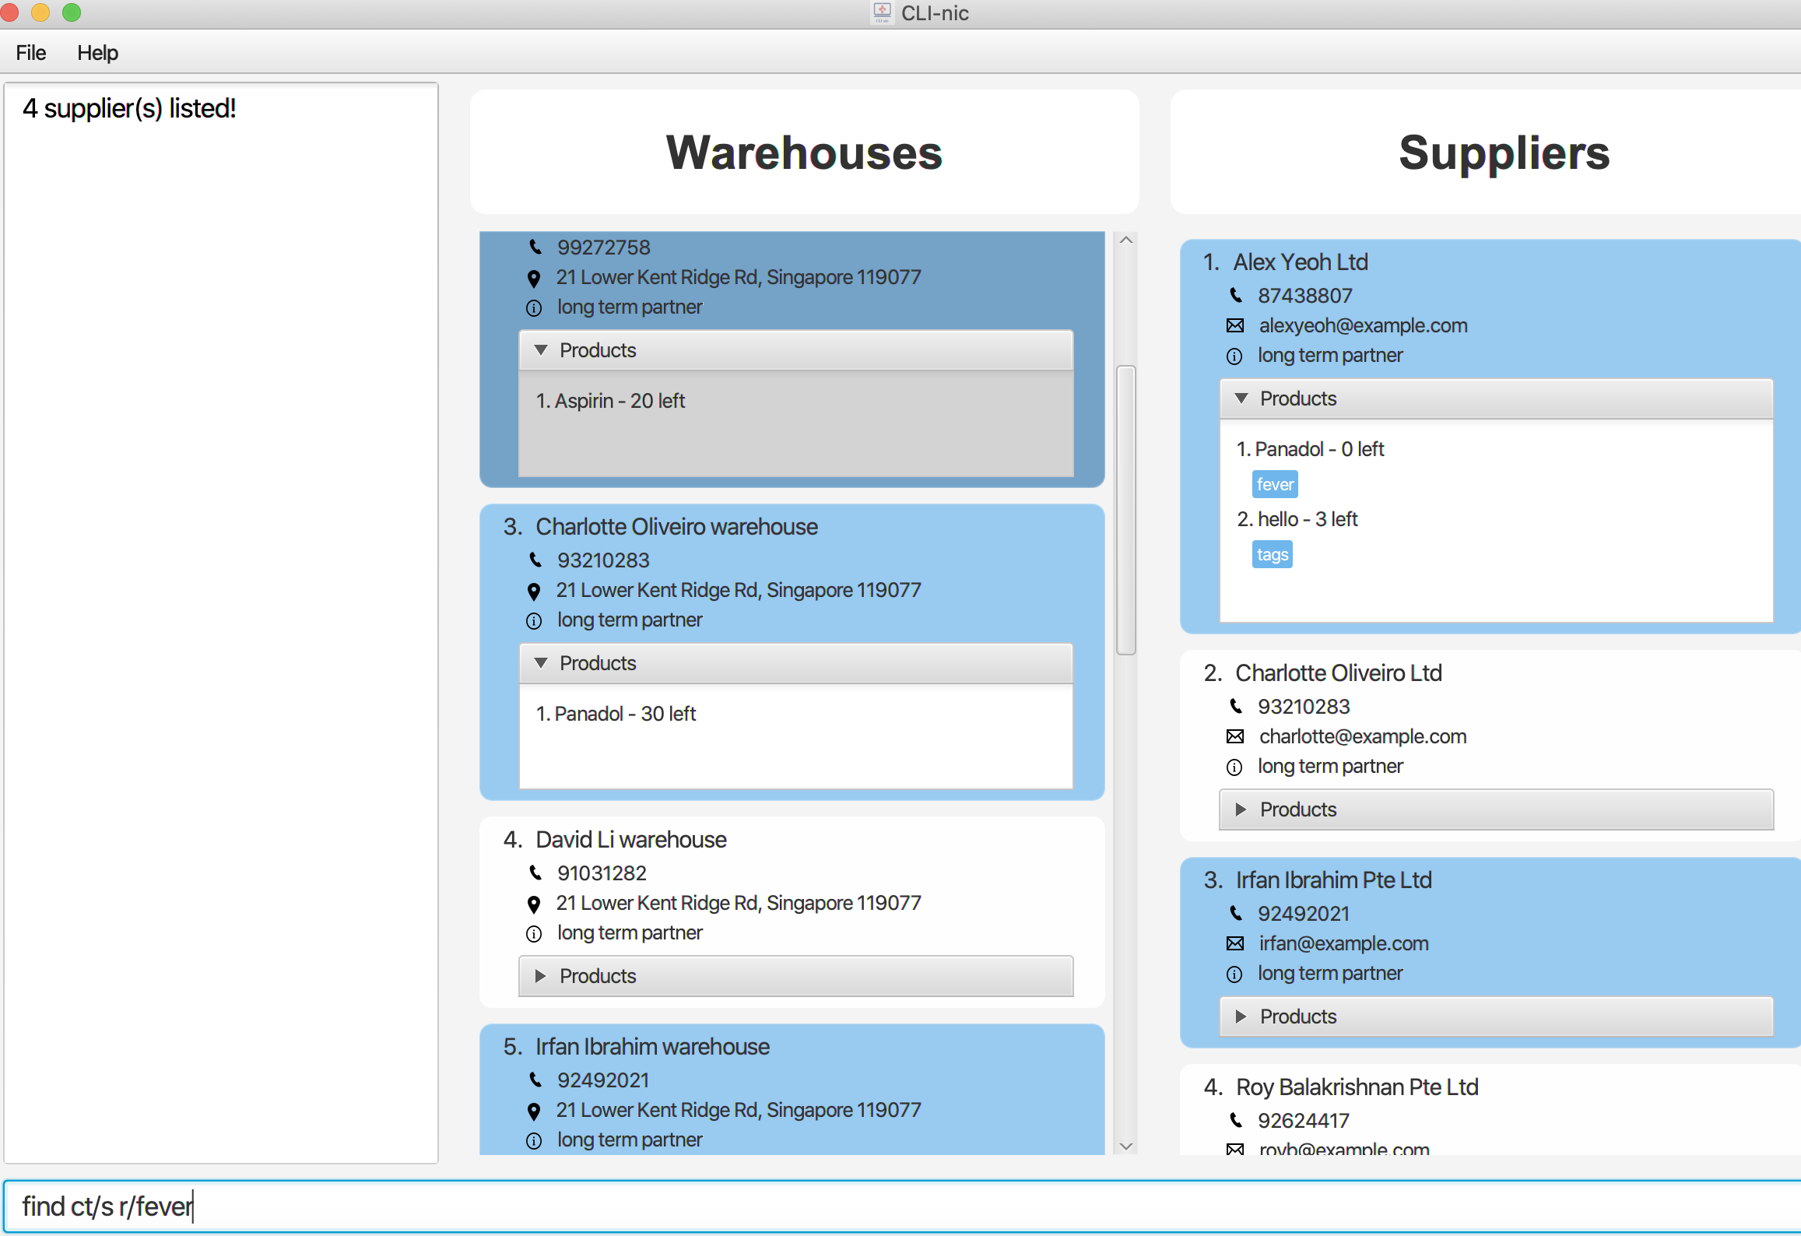Click envelope icon beside charlotte@example.com

click(1235, 736)
